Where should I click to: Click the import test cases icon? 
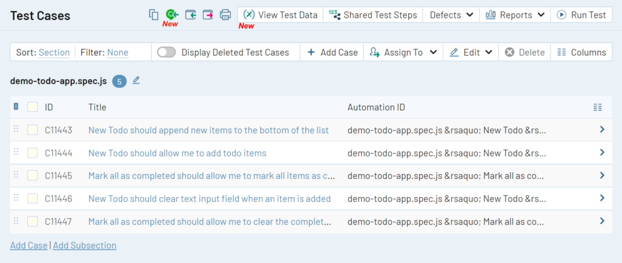(190, 15)
